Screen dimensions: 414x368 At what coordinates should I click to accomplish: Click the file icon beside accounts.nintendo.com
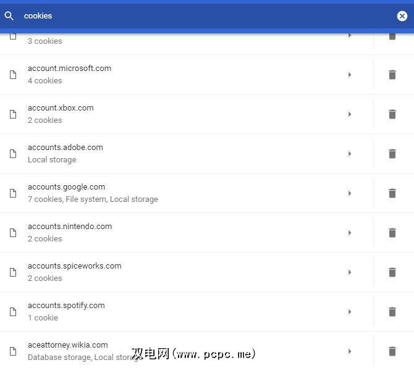[13, 233]
